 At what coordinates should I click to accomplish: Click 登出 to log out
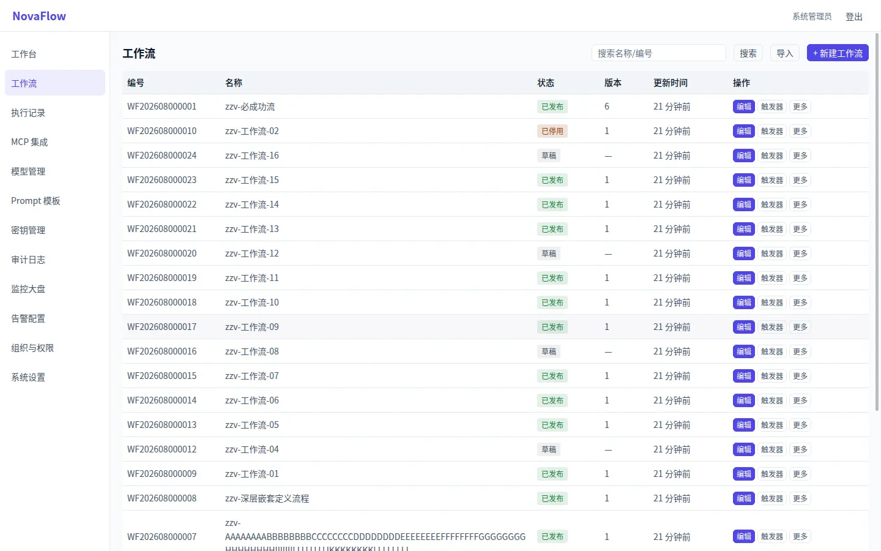point(854,17)
